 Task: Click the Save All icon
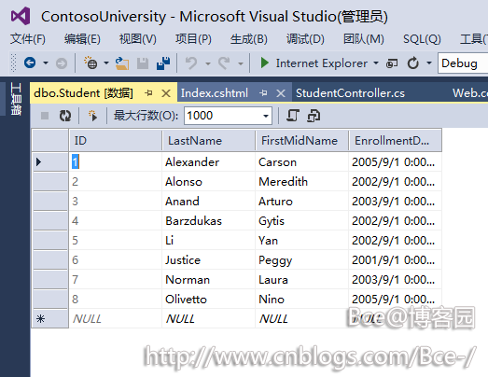163,63
